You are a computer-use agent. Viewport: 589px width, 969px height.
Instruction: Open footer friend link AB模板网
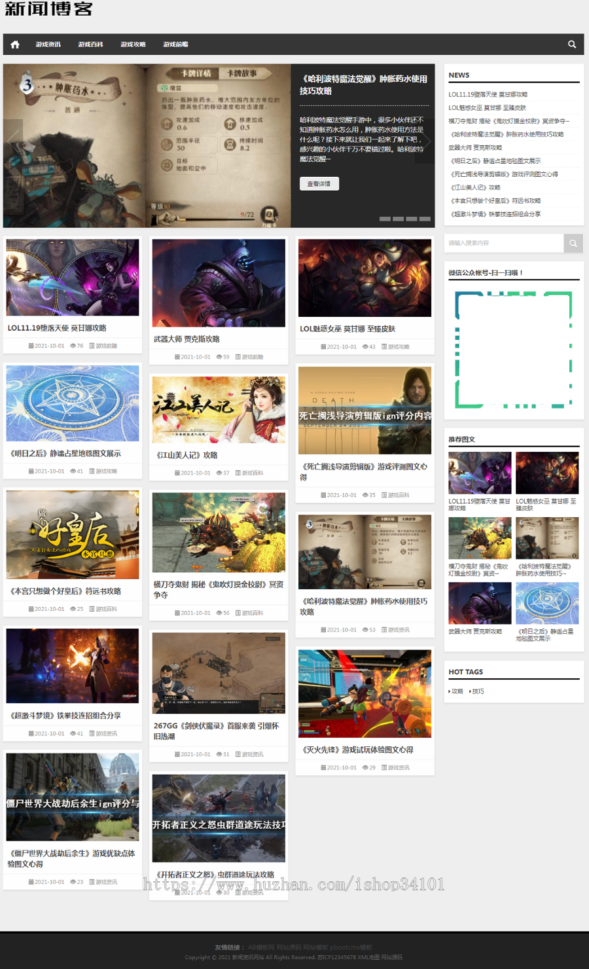262,947
